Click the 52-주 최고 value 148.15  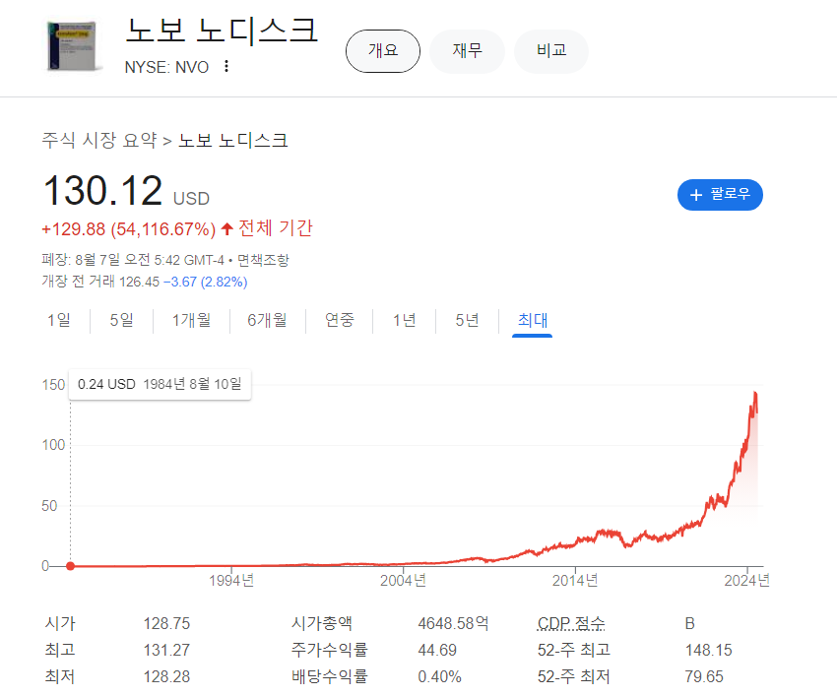click(708, 650)
